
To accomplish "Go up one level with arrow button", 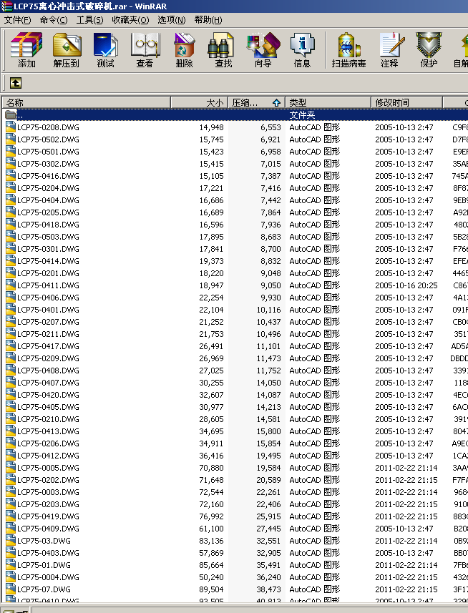I will click(16, 83).
